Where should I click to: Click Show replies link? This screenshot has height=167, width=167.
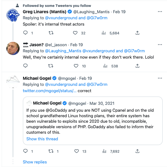click(35, 162)
